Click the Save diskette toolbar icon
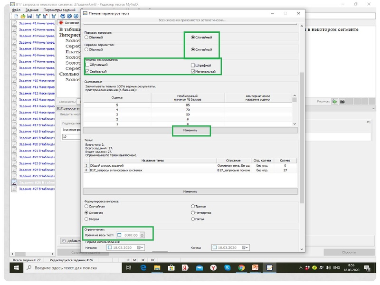The width and height of the screenshot is (380, 285). (x=29, y=16)
